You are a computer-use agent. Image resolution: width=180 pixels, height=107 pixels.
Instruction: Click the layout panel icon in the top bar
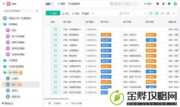tap(158, 4)
